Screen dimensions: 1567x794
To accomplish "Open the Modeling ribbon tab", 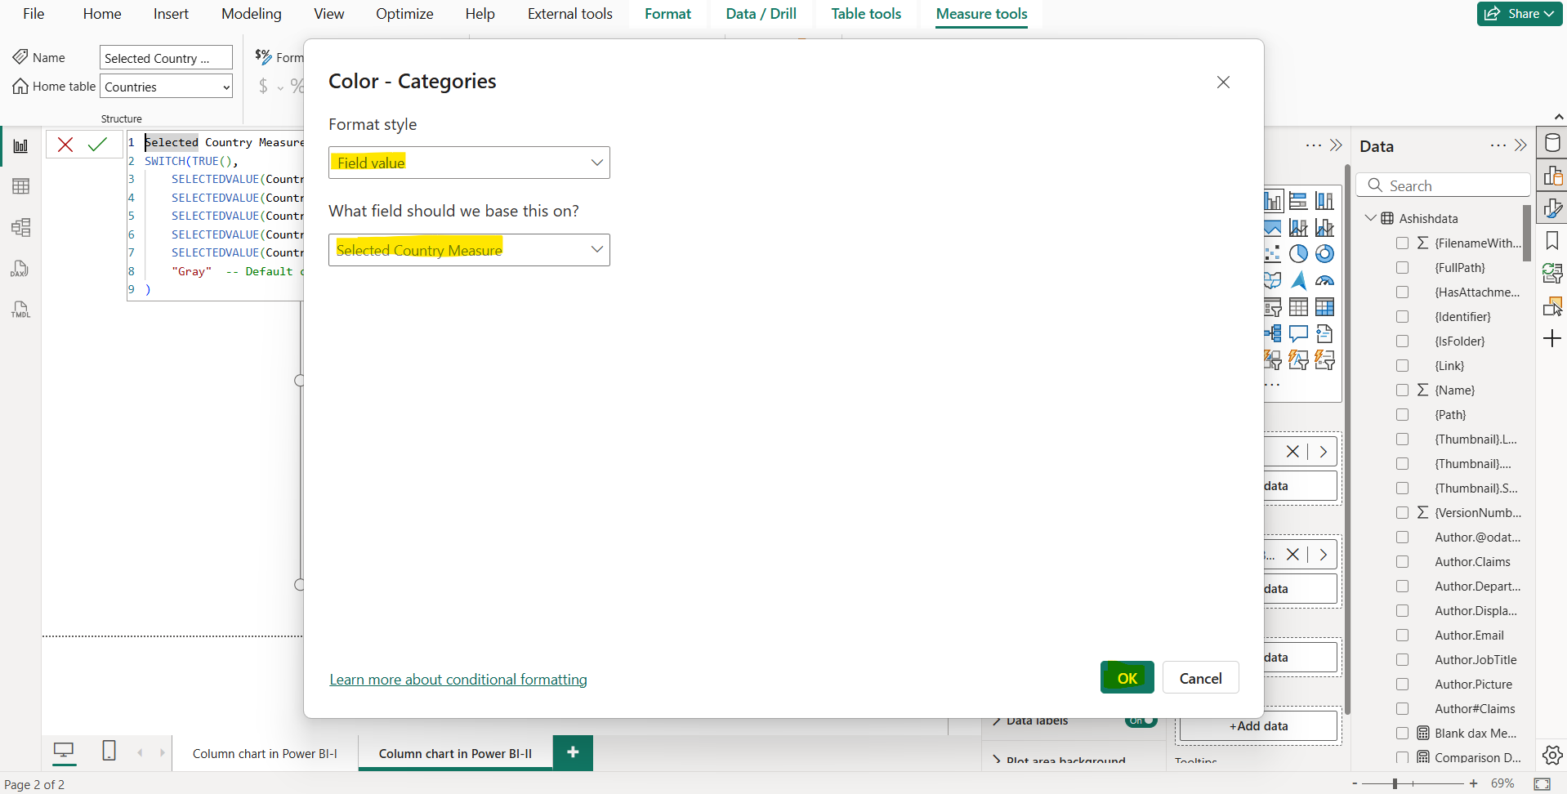I will coord(251,14).
